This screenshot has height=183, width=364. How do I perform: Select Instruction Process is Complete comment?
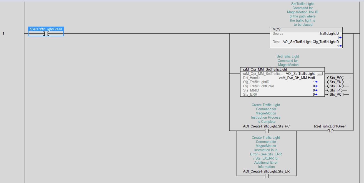(266, 113)
